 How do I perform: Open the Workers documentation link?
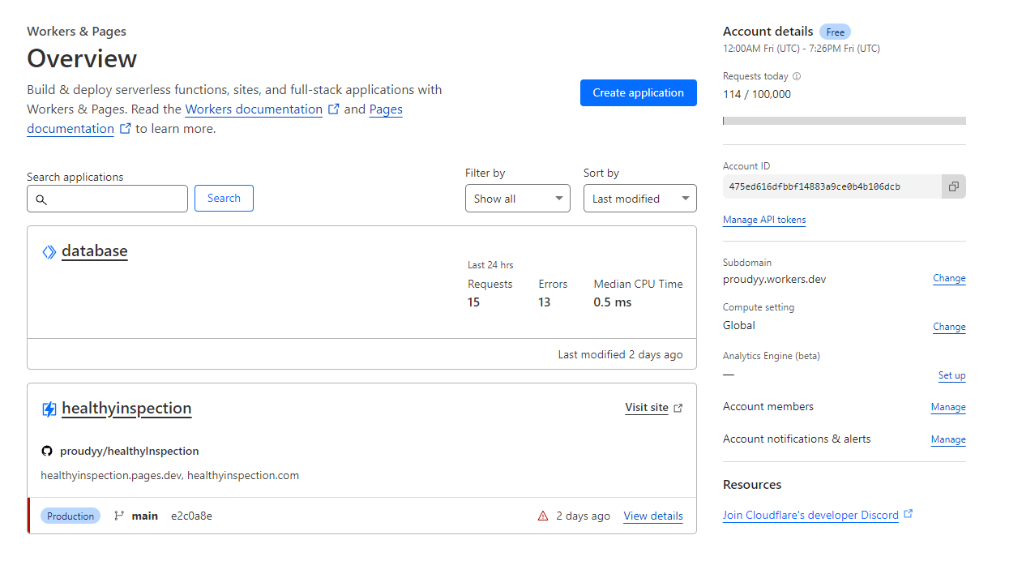pos(254,109)
